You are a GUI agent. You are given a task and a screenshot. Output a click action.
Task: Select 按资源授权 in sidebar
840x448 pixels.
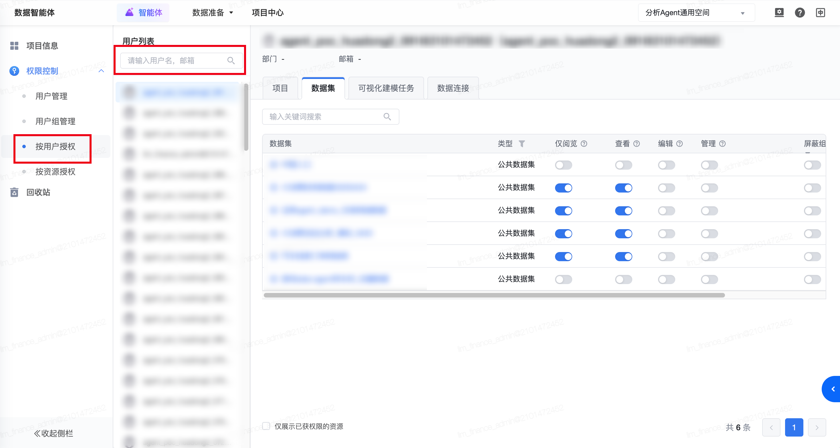56,172
